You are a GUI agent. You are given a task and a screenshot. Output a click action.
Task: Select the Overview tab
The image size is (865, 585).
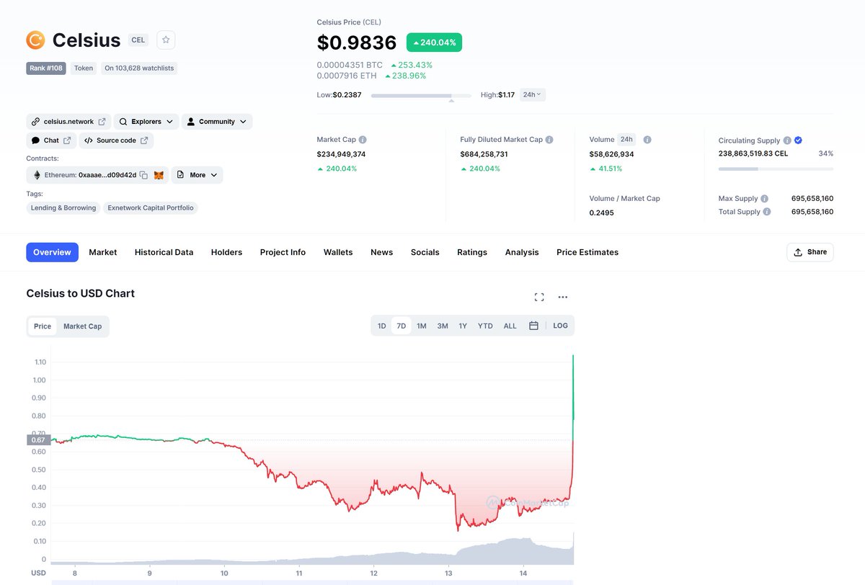pos(52,252)
